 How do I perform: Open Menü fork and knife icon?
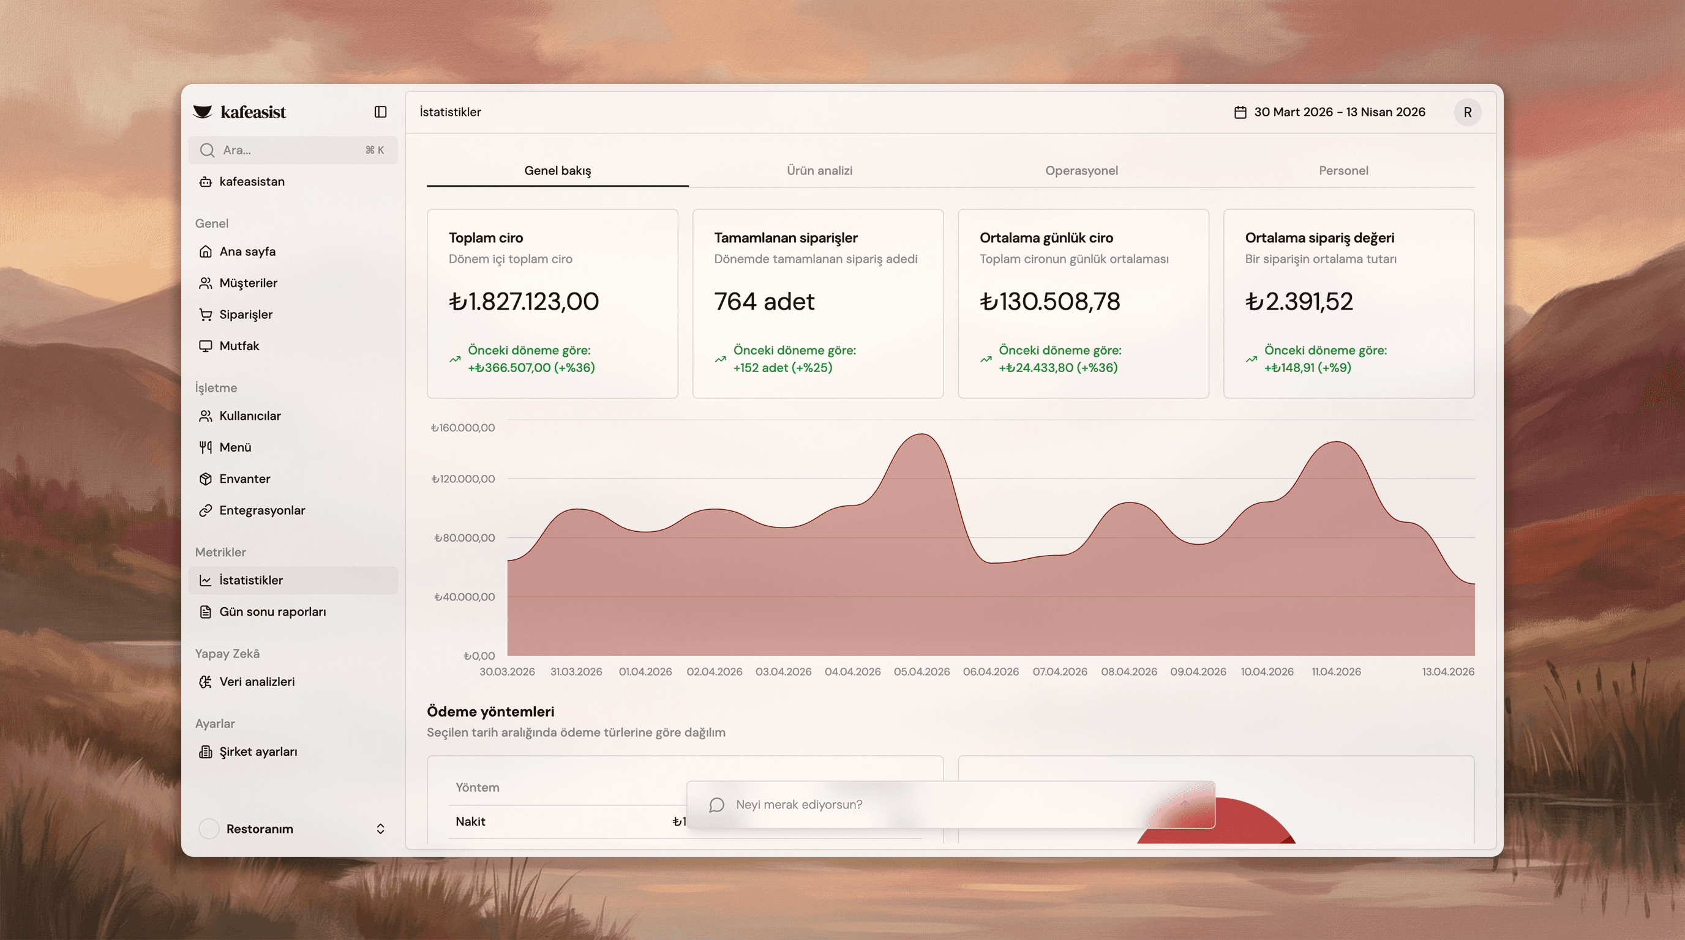(205, 447)
